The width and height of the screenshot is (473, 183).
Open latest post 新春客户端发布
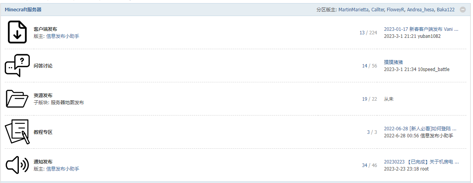(x=421, y=29)
